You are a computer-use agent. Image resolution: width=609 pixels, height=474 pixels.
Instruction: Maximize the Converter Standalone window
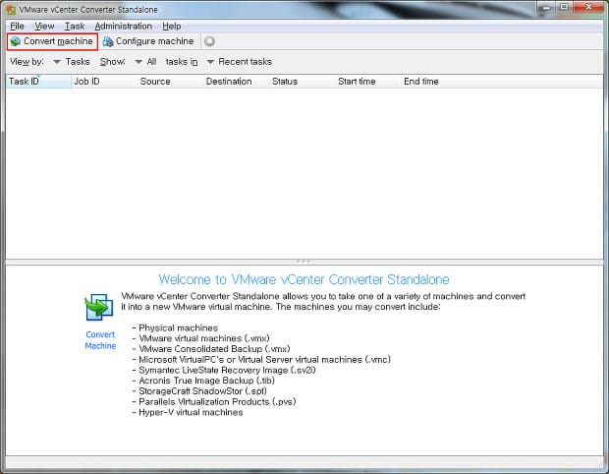coord(565,7)
